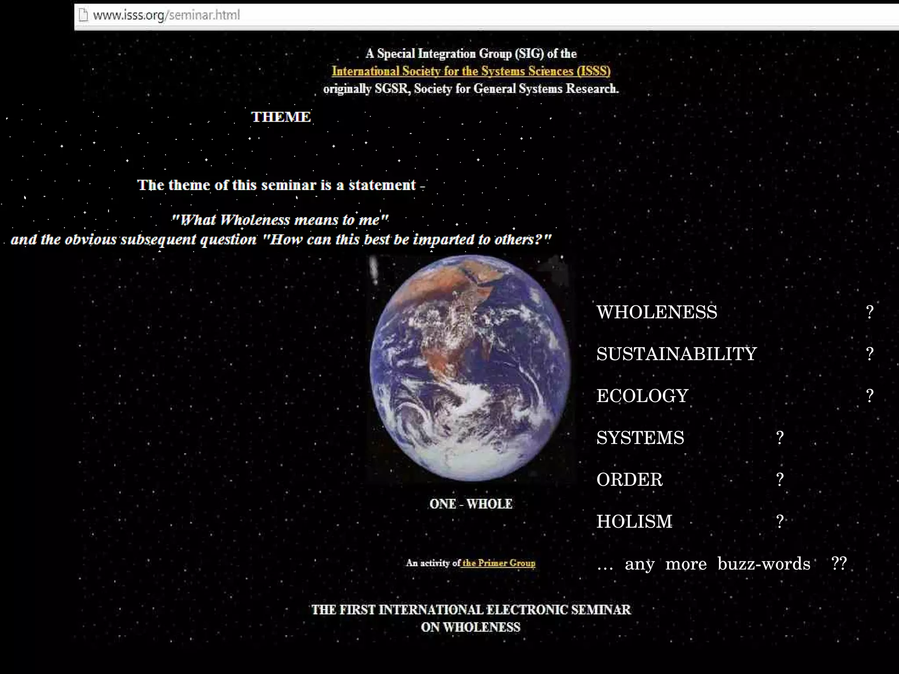This screenshot has height=674, width=899.
Task: Click the text "What Wholeness means to me"
Action: click(x=280, y=219)
